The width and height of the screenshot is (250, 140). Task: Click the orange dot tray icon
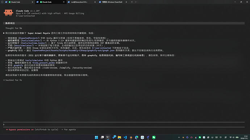coord(183,137)
